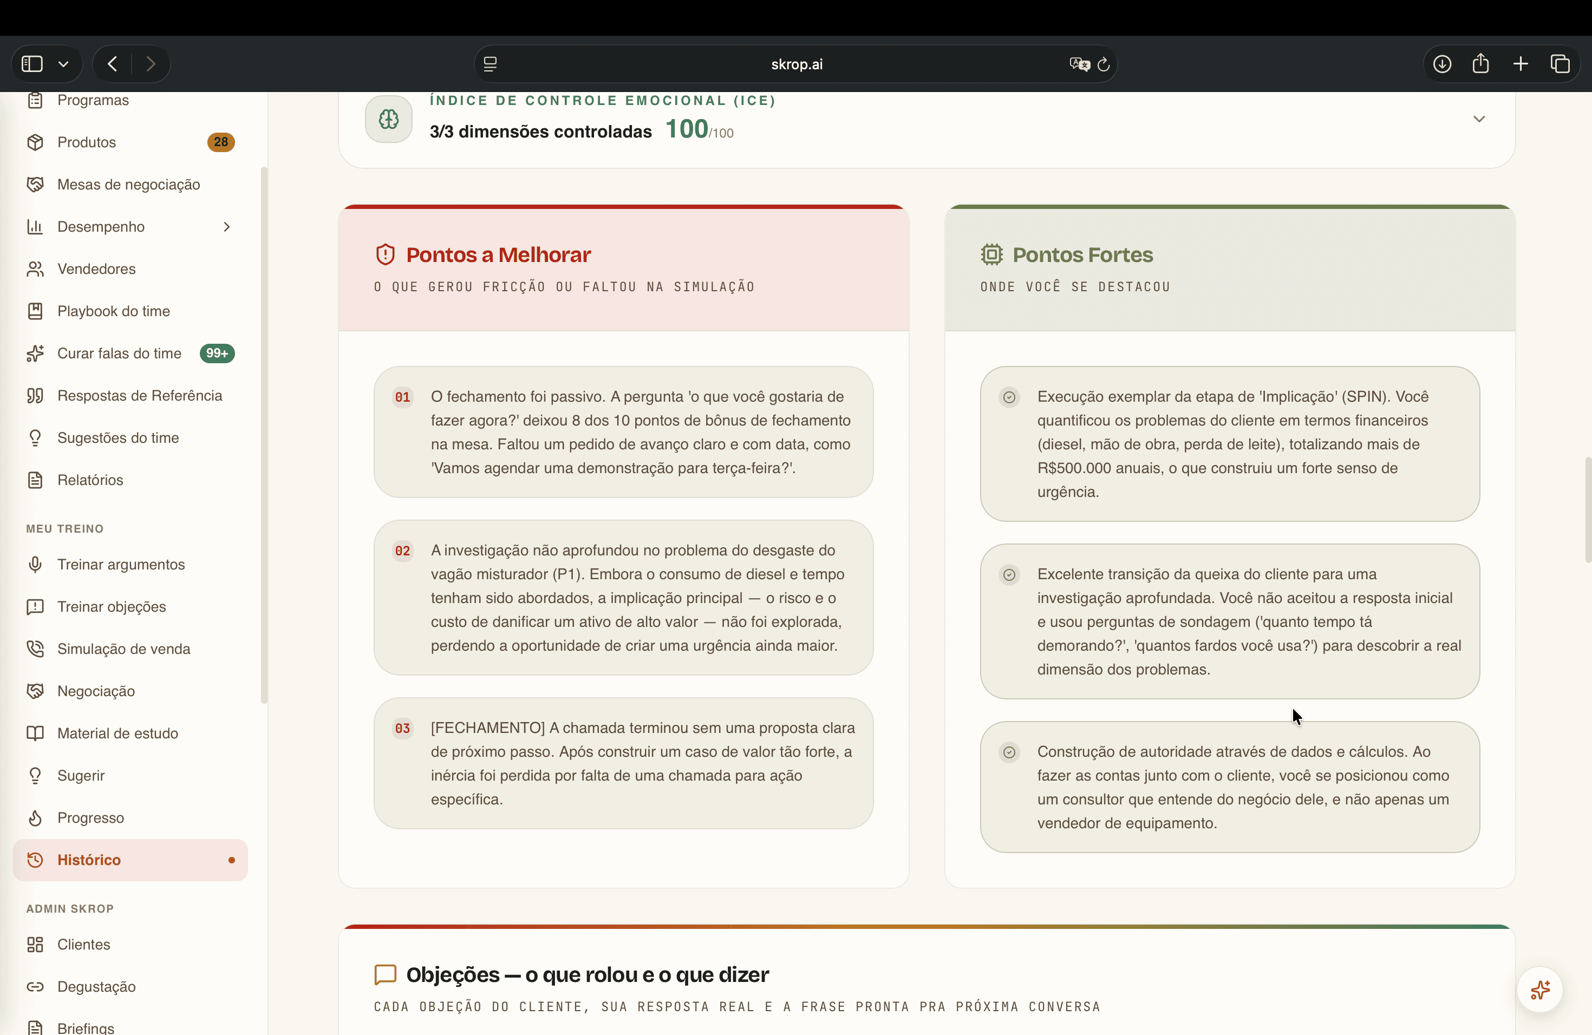Viewport: 1592px width, 1035px height.
Task: Click the brain icon of ICE card
Action: pos(389,119)
